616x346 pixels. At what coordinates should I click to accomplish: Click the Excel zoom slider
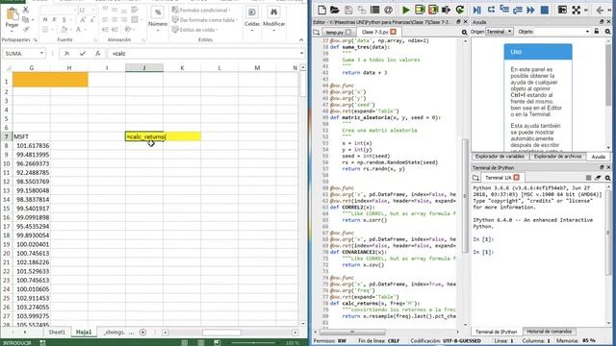click(x=253, y=343)
